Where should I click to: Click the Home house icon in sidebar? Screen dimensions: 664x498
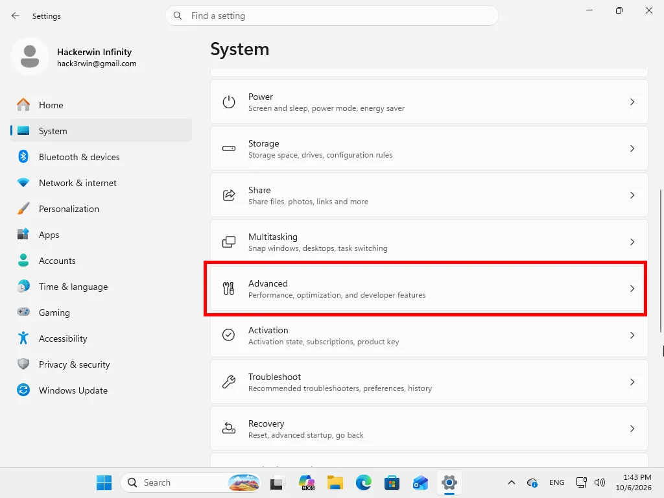pos(23,104)
